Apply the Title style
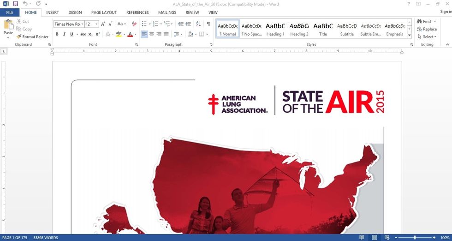Viewport: 452px width, 241px height. coord(323,29)
